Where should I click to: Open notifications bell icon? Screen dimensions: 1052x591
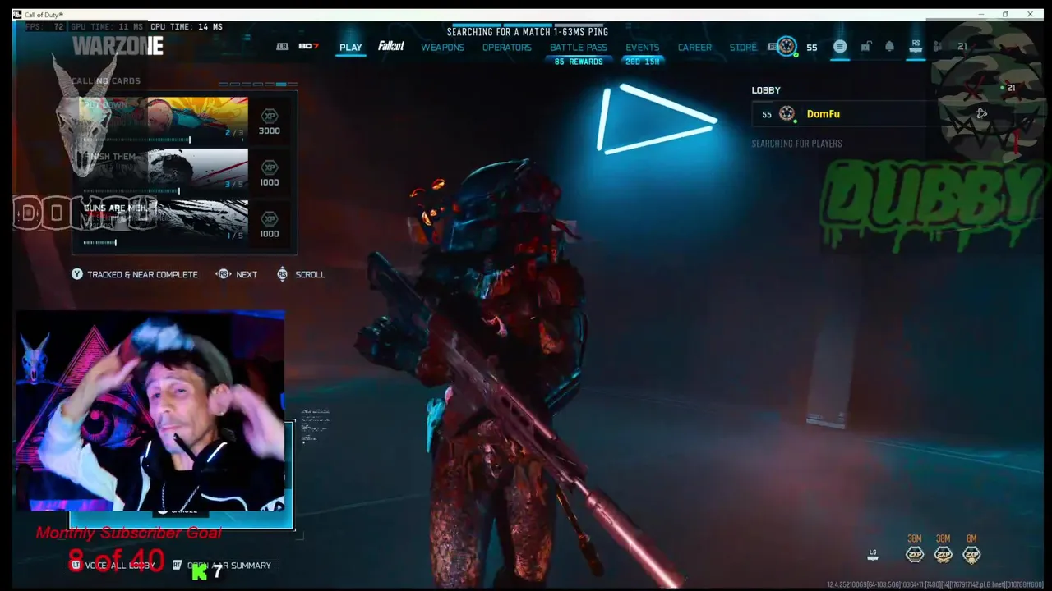889,47
